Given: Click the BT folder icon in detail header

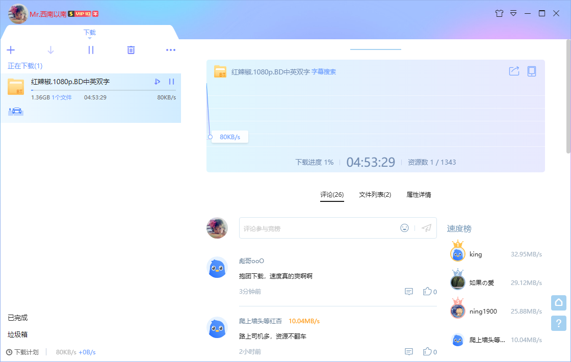Looking at the screenshot, I should pyautogui.click(x=220, y=71).
